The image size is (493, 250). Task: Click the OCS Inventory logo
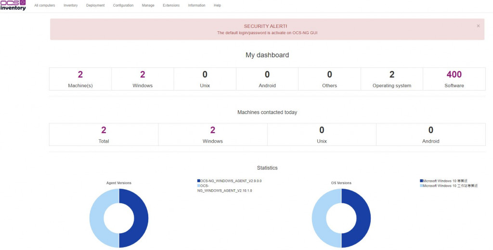click(13, 5)
